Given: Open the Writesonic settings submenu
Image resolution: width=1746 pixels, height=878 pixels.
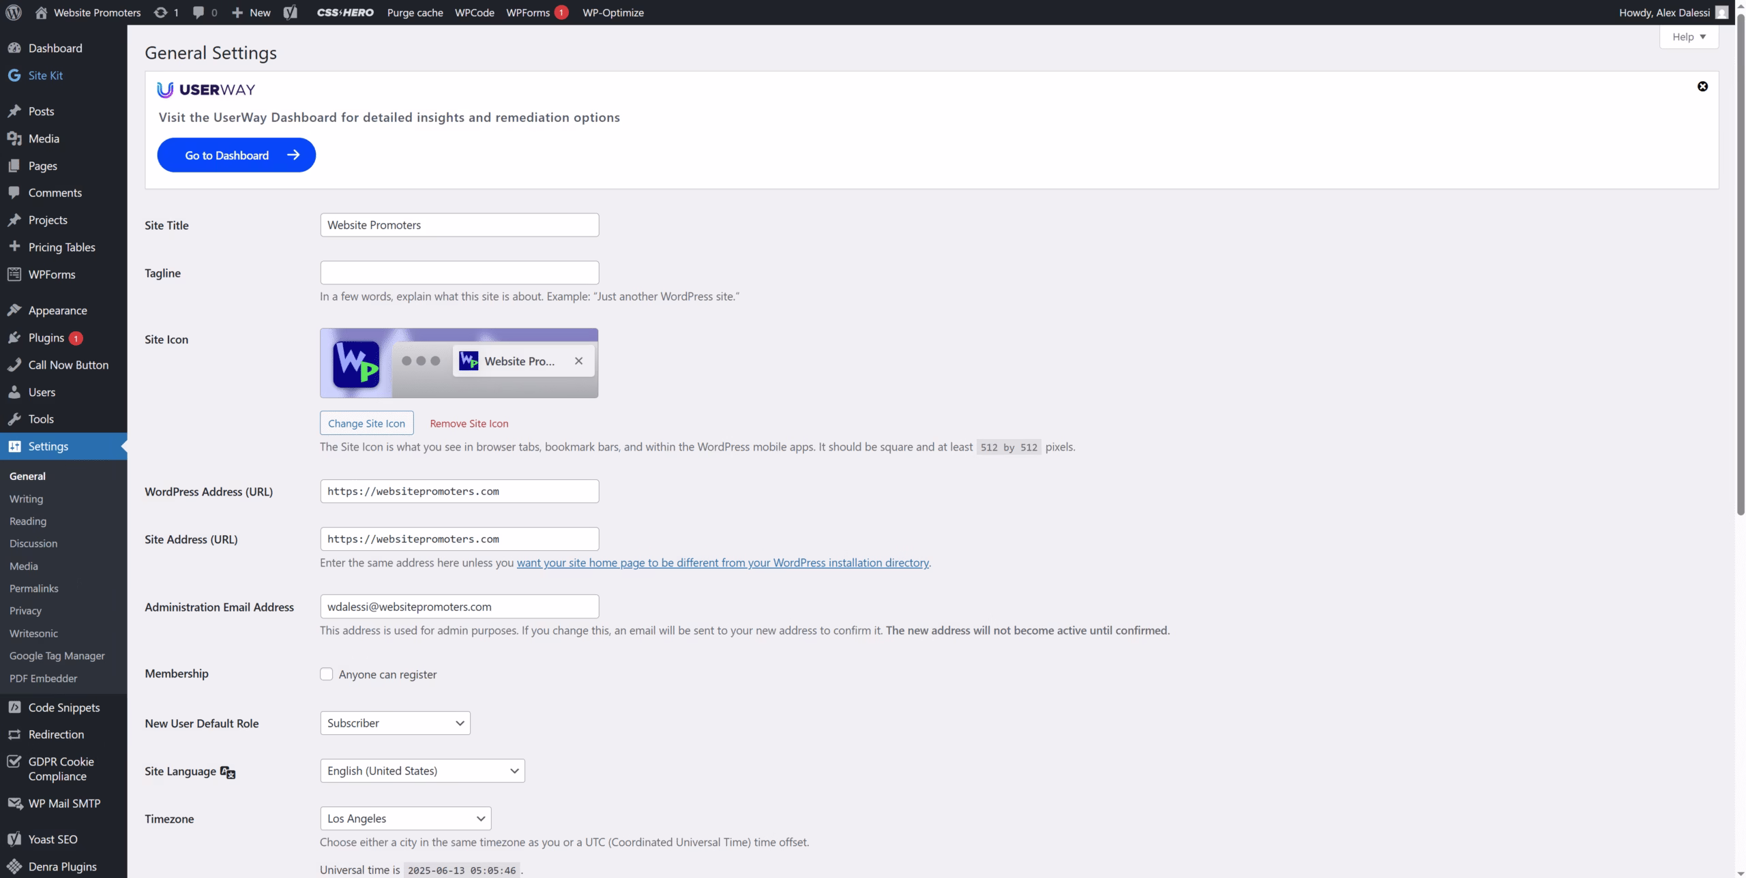Looking at the screenshot, I should [33, 633].
